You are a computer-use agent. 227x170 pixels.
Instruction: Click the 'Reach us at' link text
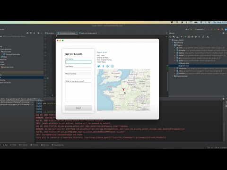tap(102, 52)
